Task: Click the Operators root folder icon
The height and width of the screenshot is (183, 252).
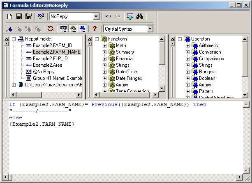Action: (x=187, y=39)
